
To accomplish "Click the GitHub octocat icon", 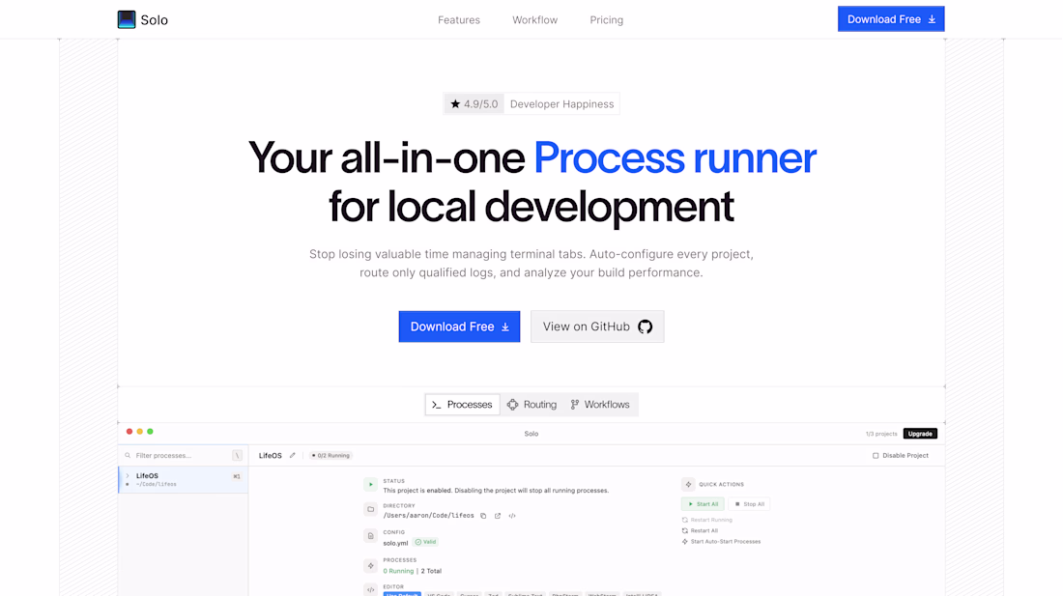I will click(x=645, y=326).
